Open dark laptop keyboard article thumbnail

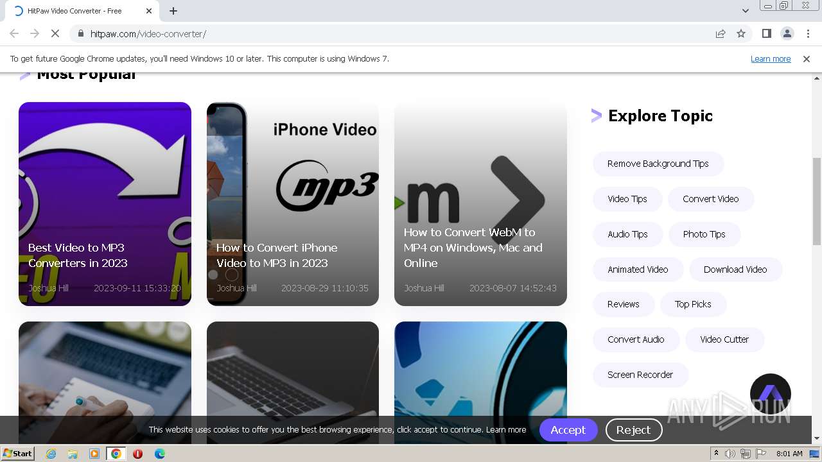point(293,382)
